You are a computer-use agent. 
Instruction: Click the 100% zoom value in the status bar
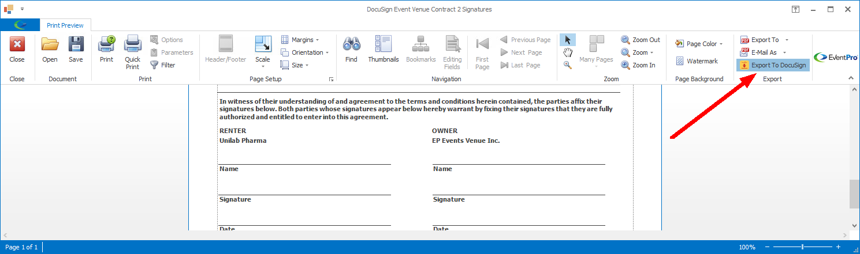click(747, 247)
